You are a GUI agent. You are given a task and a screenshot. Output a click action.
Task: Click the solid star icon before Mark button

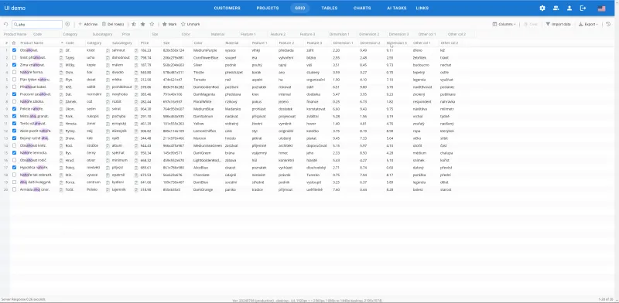coord(143,24)
